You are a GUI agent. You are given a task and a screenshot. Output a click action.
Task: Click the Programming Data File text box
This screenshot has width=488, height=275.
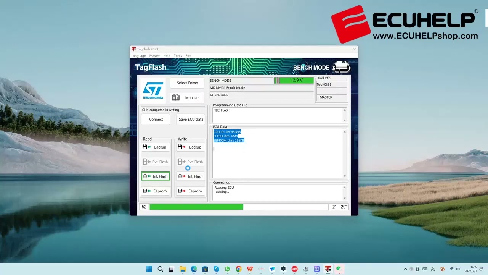pos(278,115)
